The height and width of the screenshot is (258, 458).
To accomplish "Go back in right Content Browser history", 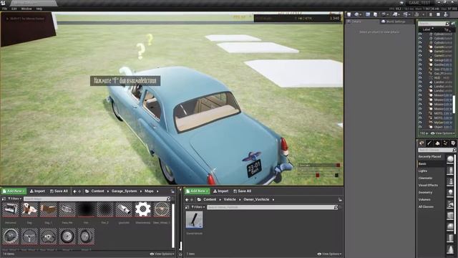I will (x=187, y=199).
